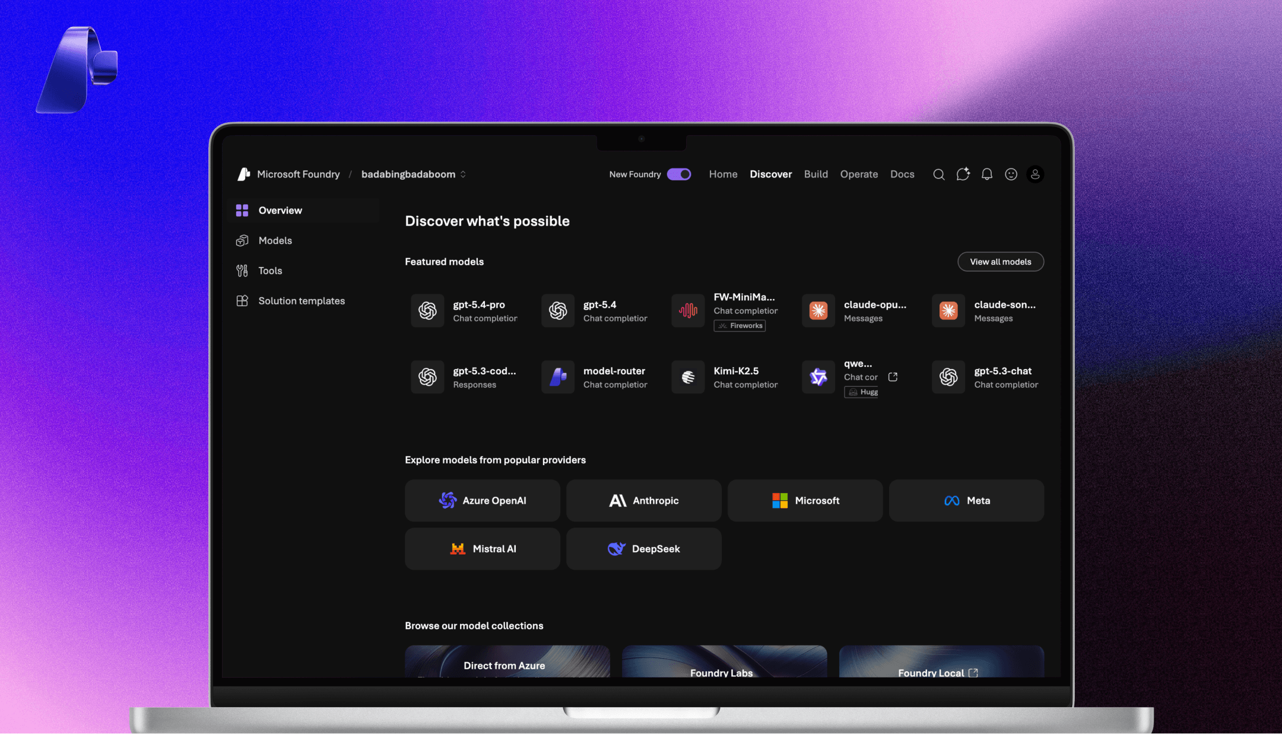This screenshot has height=734, width=1282.
Task: Open the notifications bell icon
Action: [x=986, y=174]
